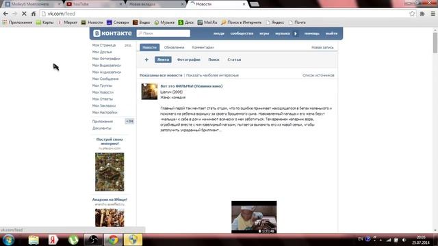Viewport: 438px width, 246px height.
Task: Click Показать наиболее интересные
Action: 212,75
